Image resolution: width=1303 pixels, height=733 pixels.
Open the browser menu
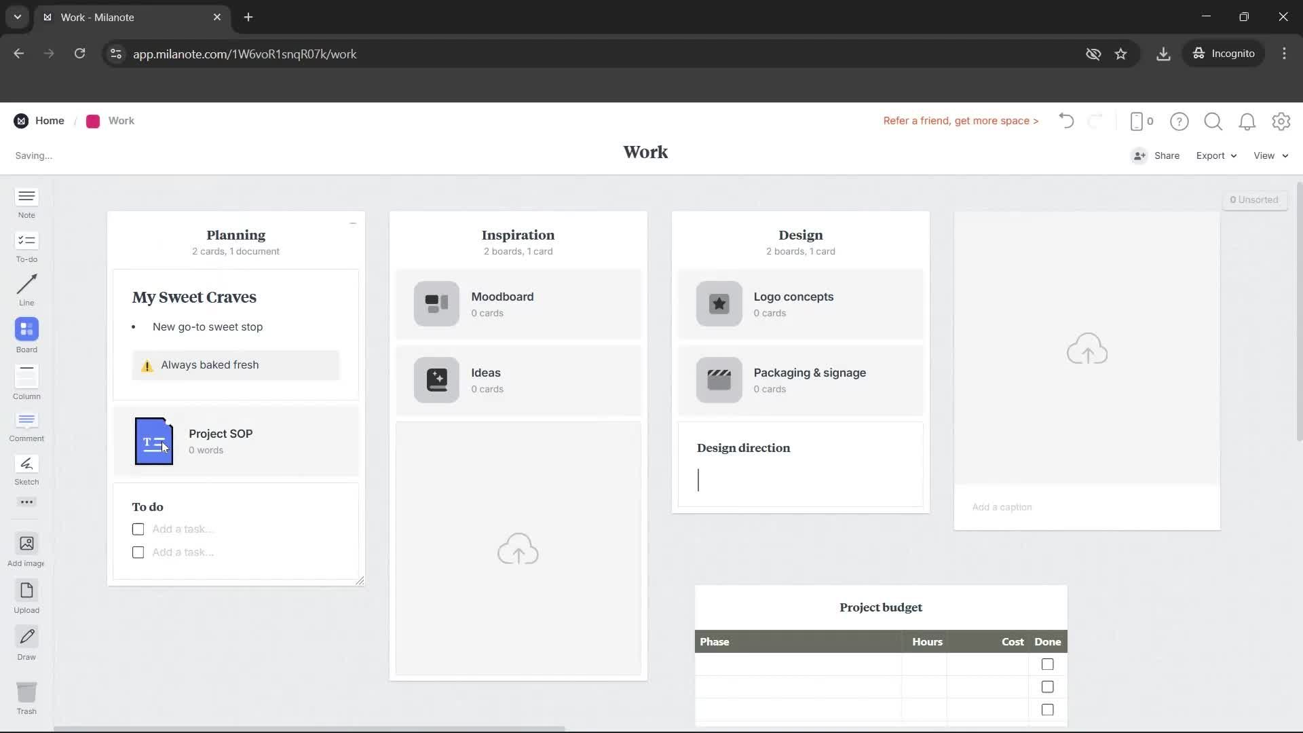[x=1285, y=54]
